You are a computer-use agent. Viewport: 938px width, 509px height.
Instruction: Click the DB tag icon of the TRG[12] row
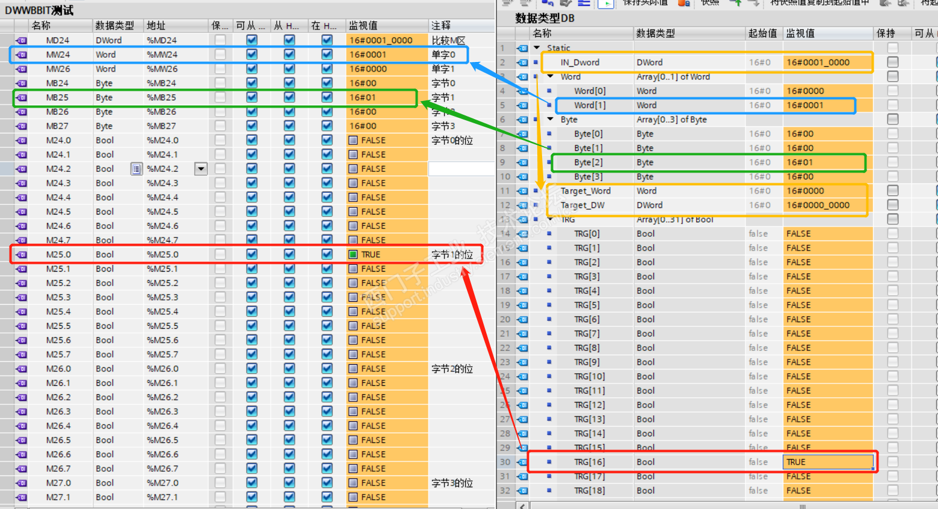point(522,405)
